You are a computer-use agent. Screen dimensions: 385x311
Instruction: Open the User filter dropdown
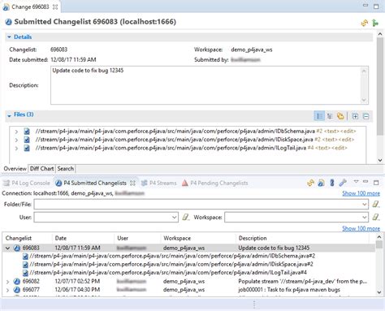coord(175,218)
